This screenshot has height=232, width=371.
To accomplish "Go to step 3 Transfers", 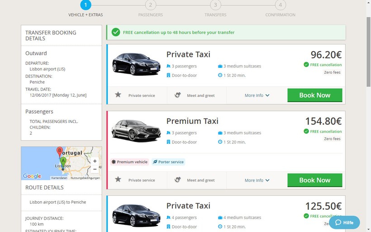I will click(215, 5).
